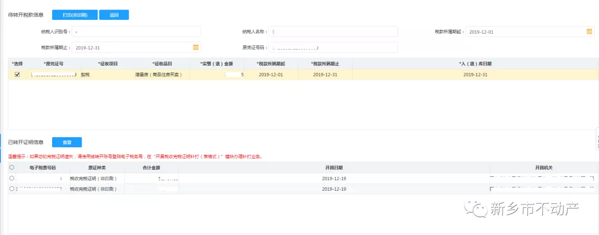The height and width of the screenshot is (235, 599).
Task: Click the 征收品目 column header
Action: click(x=162, y=64)
